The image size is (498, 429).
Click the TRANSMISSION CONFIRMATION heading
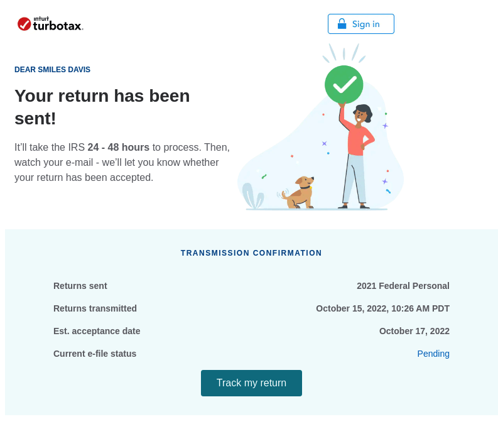[251, 253]
